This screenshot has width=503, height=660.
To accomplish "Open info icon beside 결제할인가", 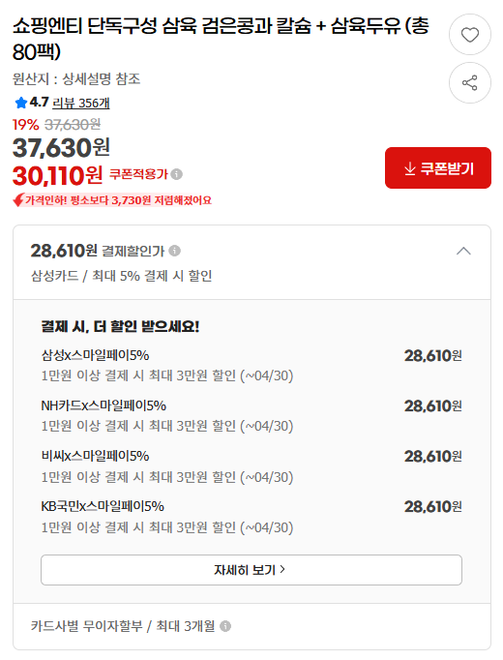I will 174,251.
